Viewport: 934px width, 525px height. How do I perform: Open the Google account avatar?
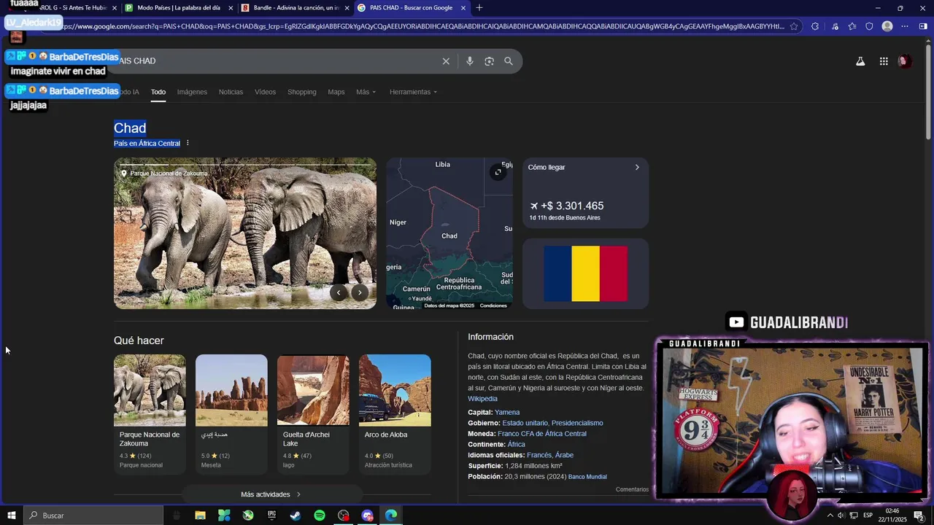tap(905, 61)
